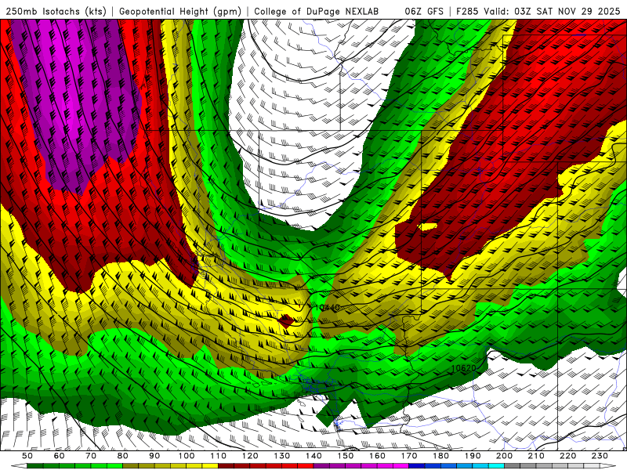Click the 10440 height contour label
Viewport: 627px width, 470px height.
[328, 307]
